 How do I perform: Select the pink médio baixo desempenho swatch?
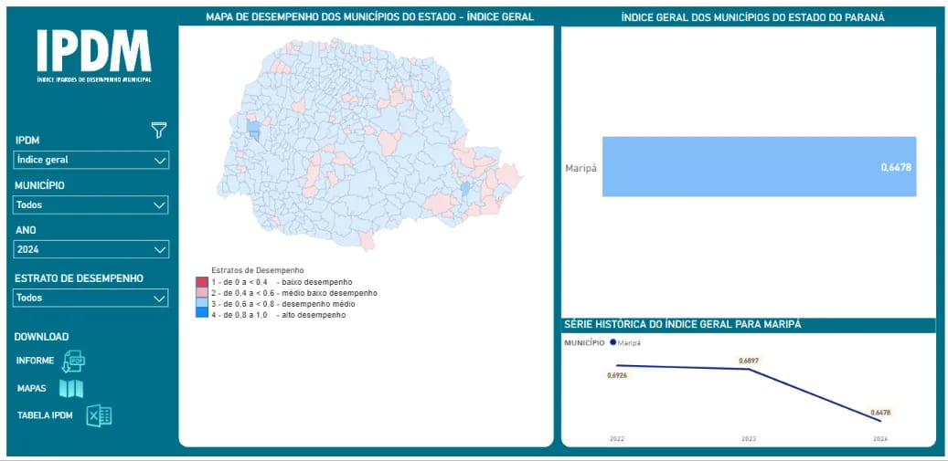[x=202, y=293]
